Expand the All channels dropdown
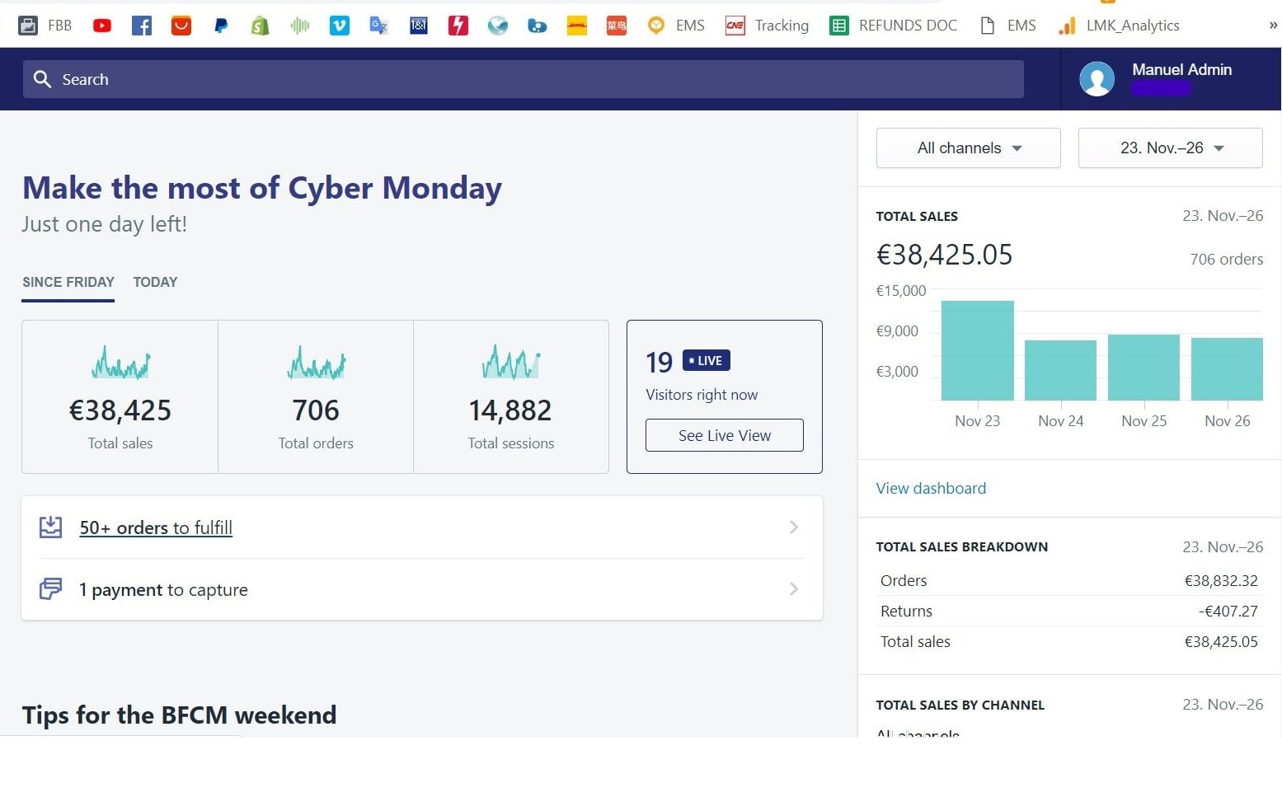The height and width of the screenshot is (811, 1282). click(x=968, y=148)
